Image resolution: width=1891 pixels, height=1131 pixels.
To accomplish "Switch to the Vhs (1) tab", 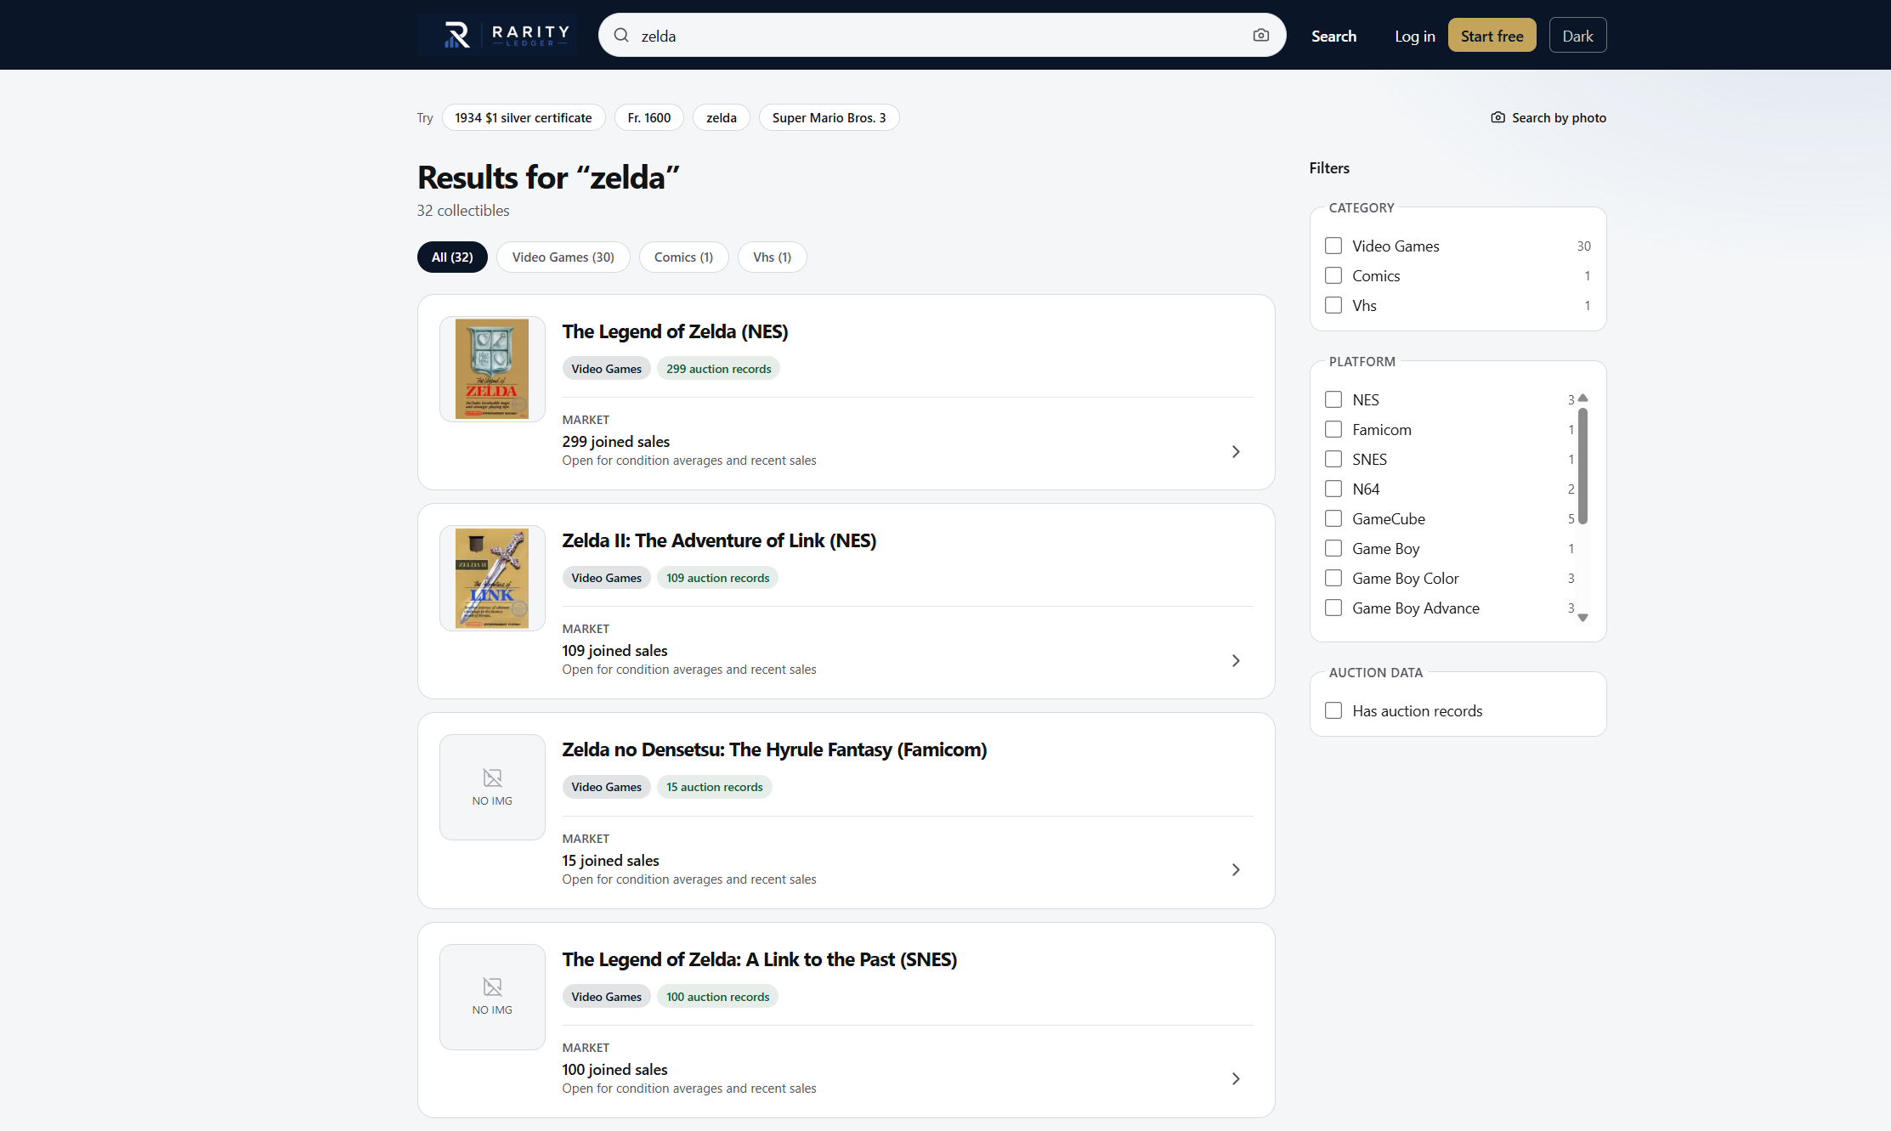I will 772,257.
